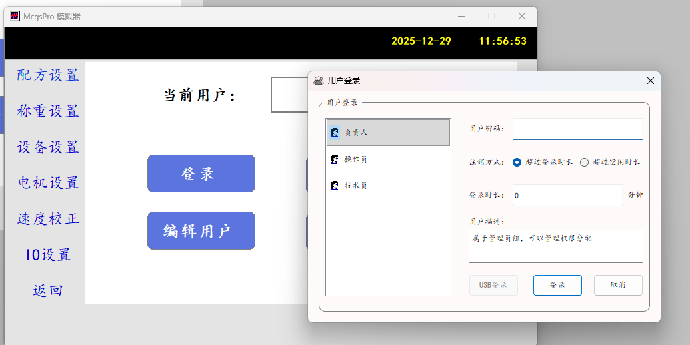
Task: Select 超过空闲时长 logout mode
Action: coord(584,162)
